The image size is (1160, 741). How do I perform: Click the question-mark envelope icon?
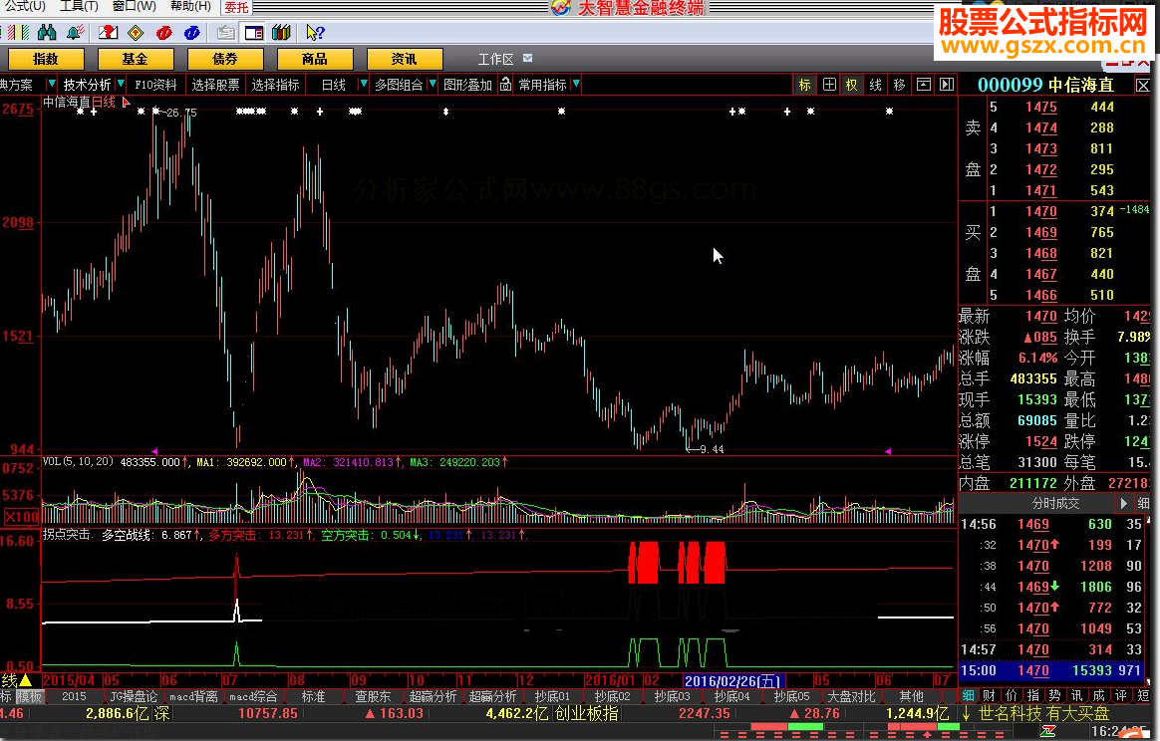108,33
